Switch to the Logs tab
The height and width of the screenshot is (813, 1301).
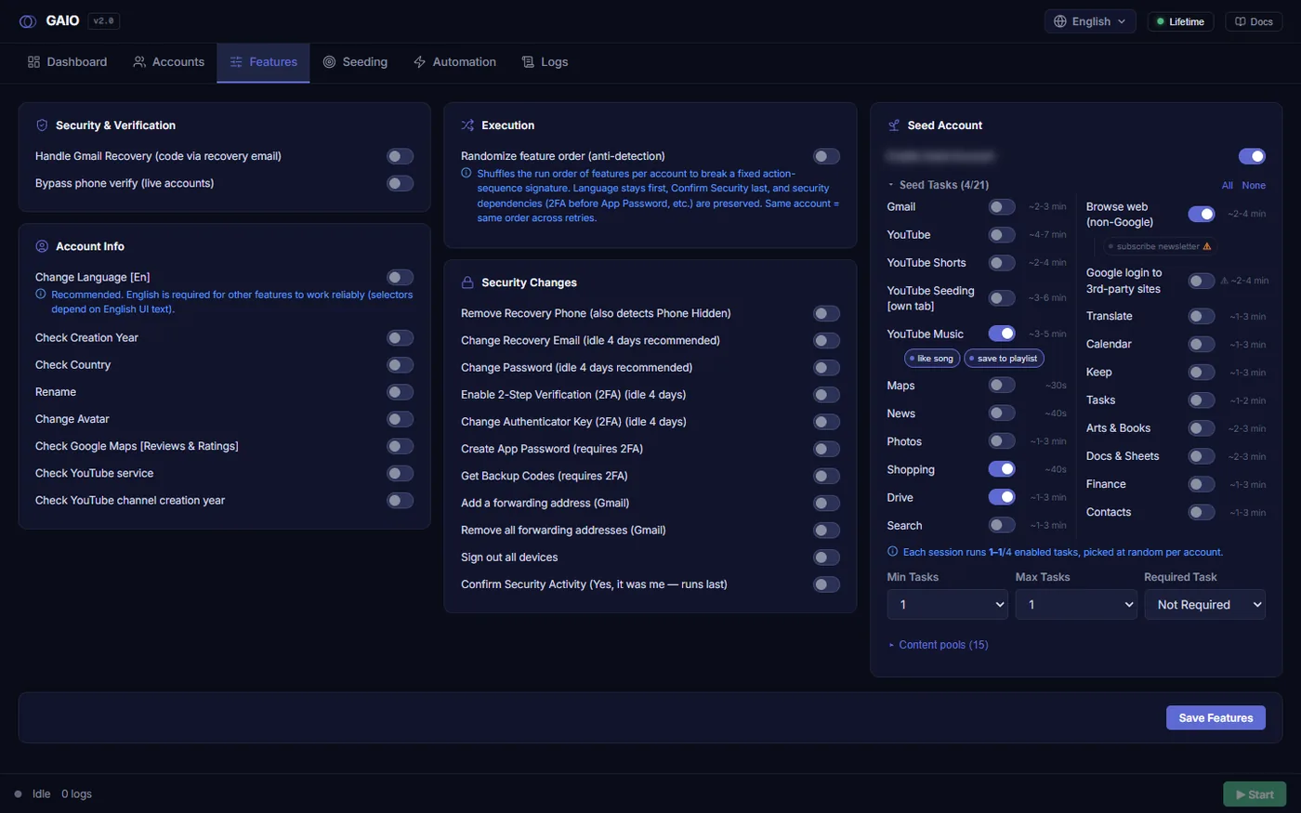545,62
